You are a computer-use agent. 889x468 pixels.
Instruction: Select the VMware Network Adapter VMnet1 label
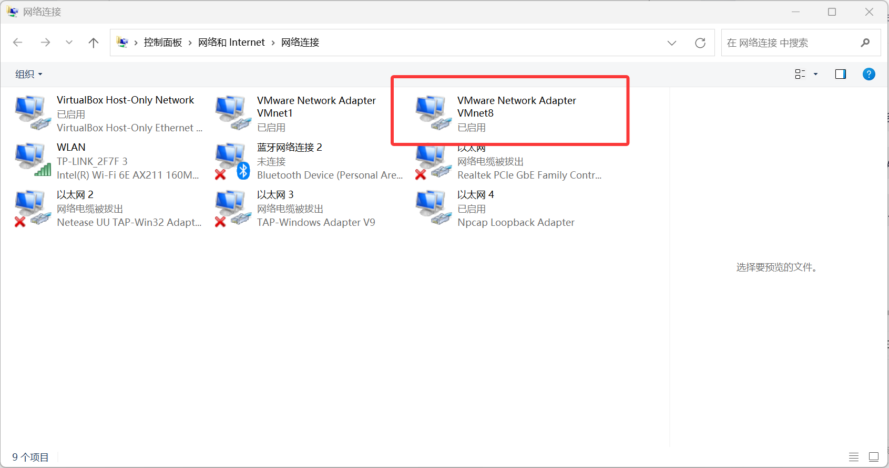point(316,107)
